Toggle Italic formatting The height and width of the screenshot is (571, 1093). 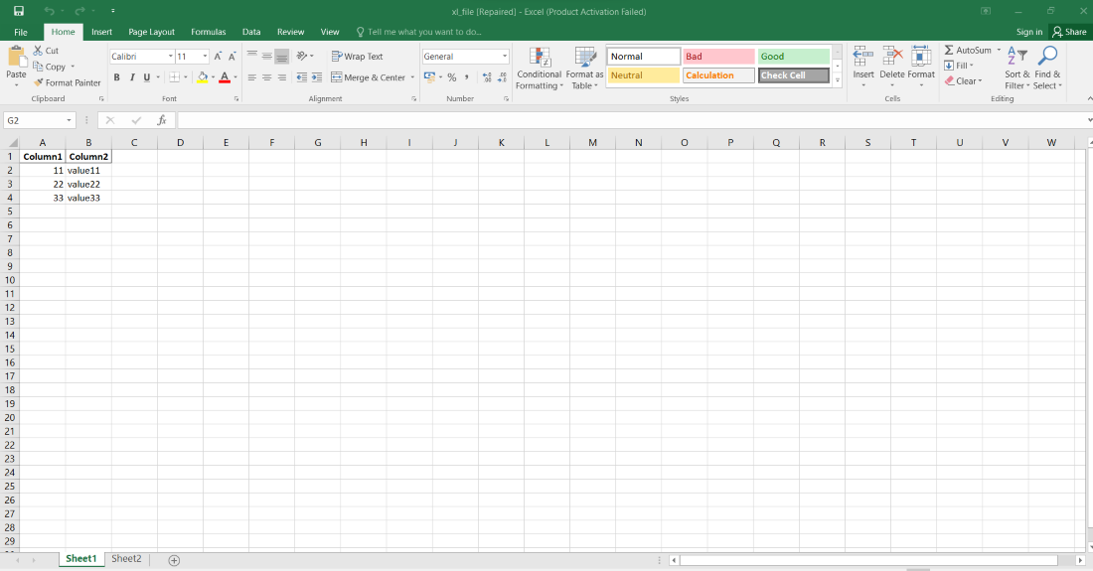click(x=131, y=77)
